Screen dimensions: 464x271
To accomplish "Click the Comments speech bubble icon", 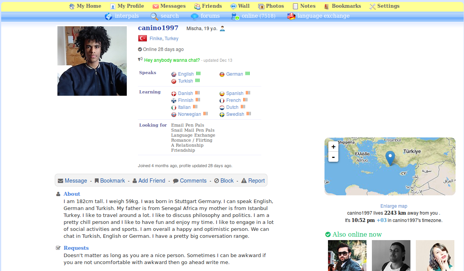I will point(176,181).
